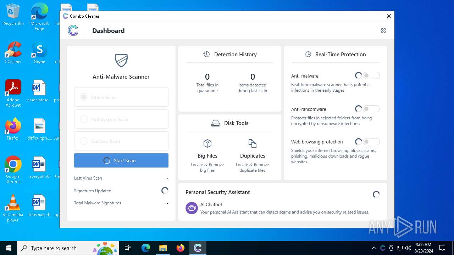
Task: Open Microsoft Edge desktop shortcut
Action: 39,17
